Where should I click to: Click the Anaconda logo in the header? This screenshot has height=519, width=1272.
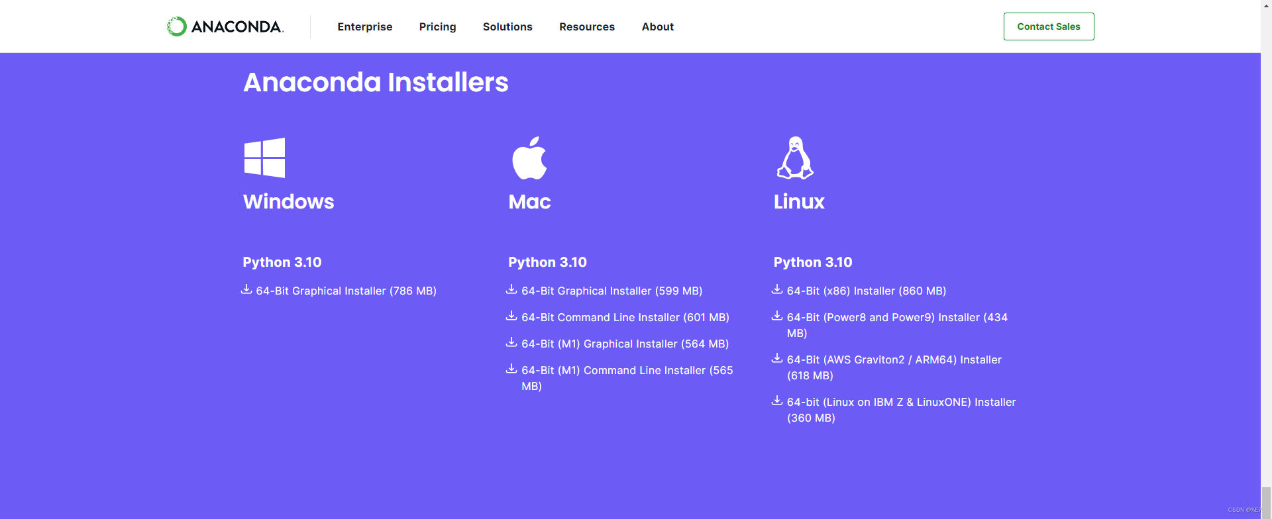pyautogui.click(x=225, y=26)
